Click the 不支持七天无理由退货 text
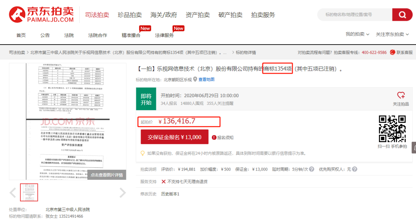The width and height of the screenshot is (416, 222). coord(187,182)
